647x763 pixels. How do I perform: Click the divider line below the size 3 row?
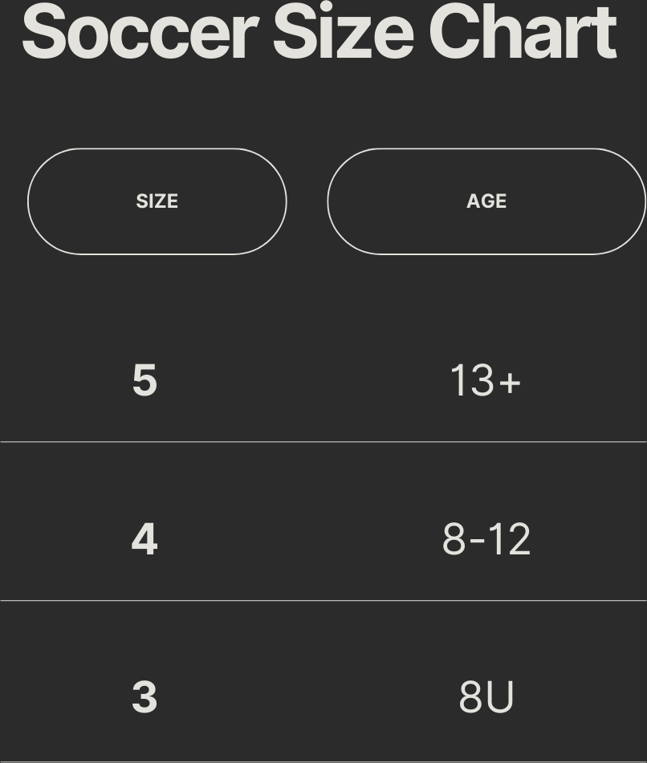click(x=323, y=761)
